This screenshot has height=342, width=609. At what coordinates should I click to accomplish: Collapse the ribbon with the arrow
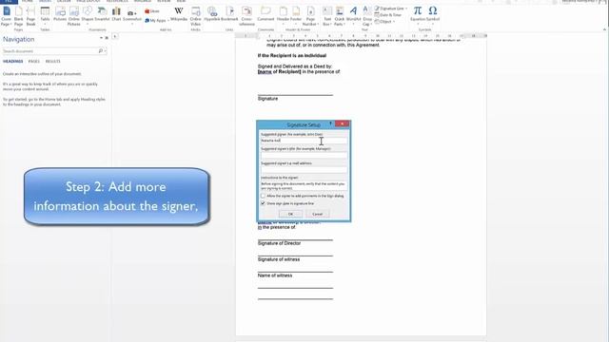click(605, 29)
